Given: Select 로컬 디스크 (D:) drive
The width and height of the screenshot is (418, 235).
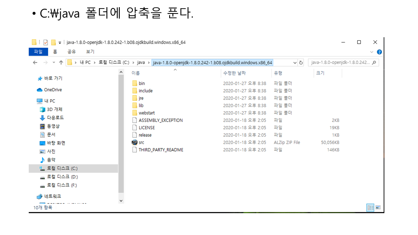Looking at the screenshot, I should tap(62, 177).
